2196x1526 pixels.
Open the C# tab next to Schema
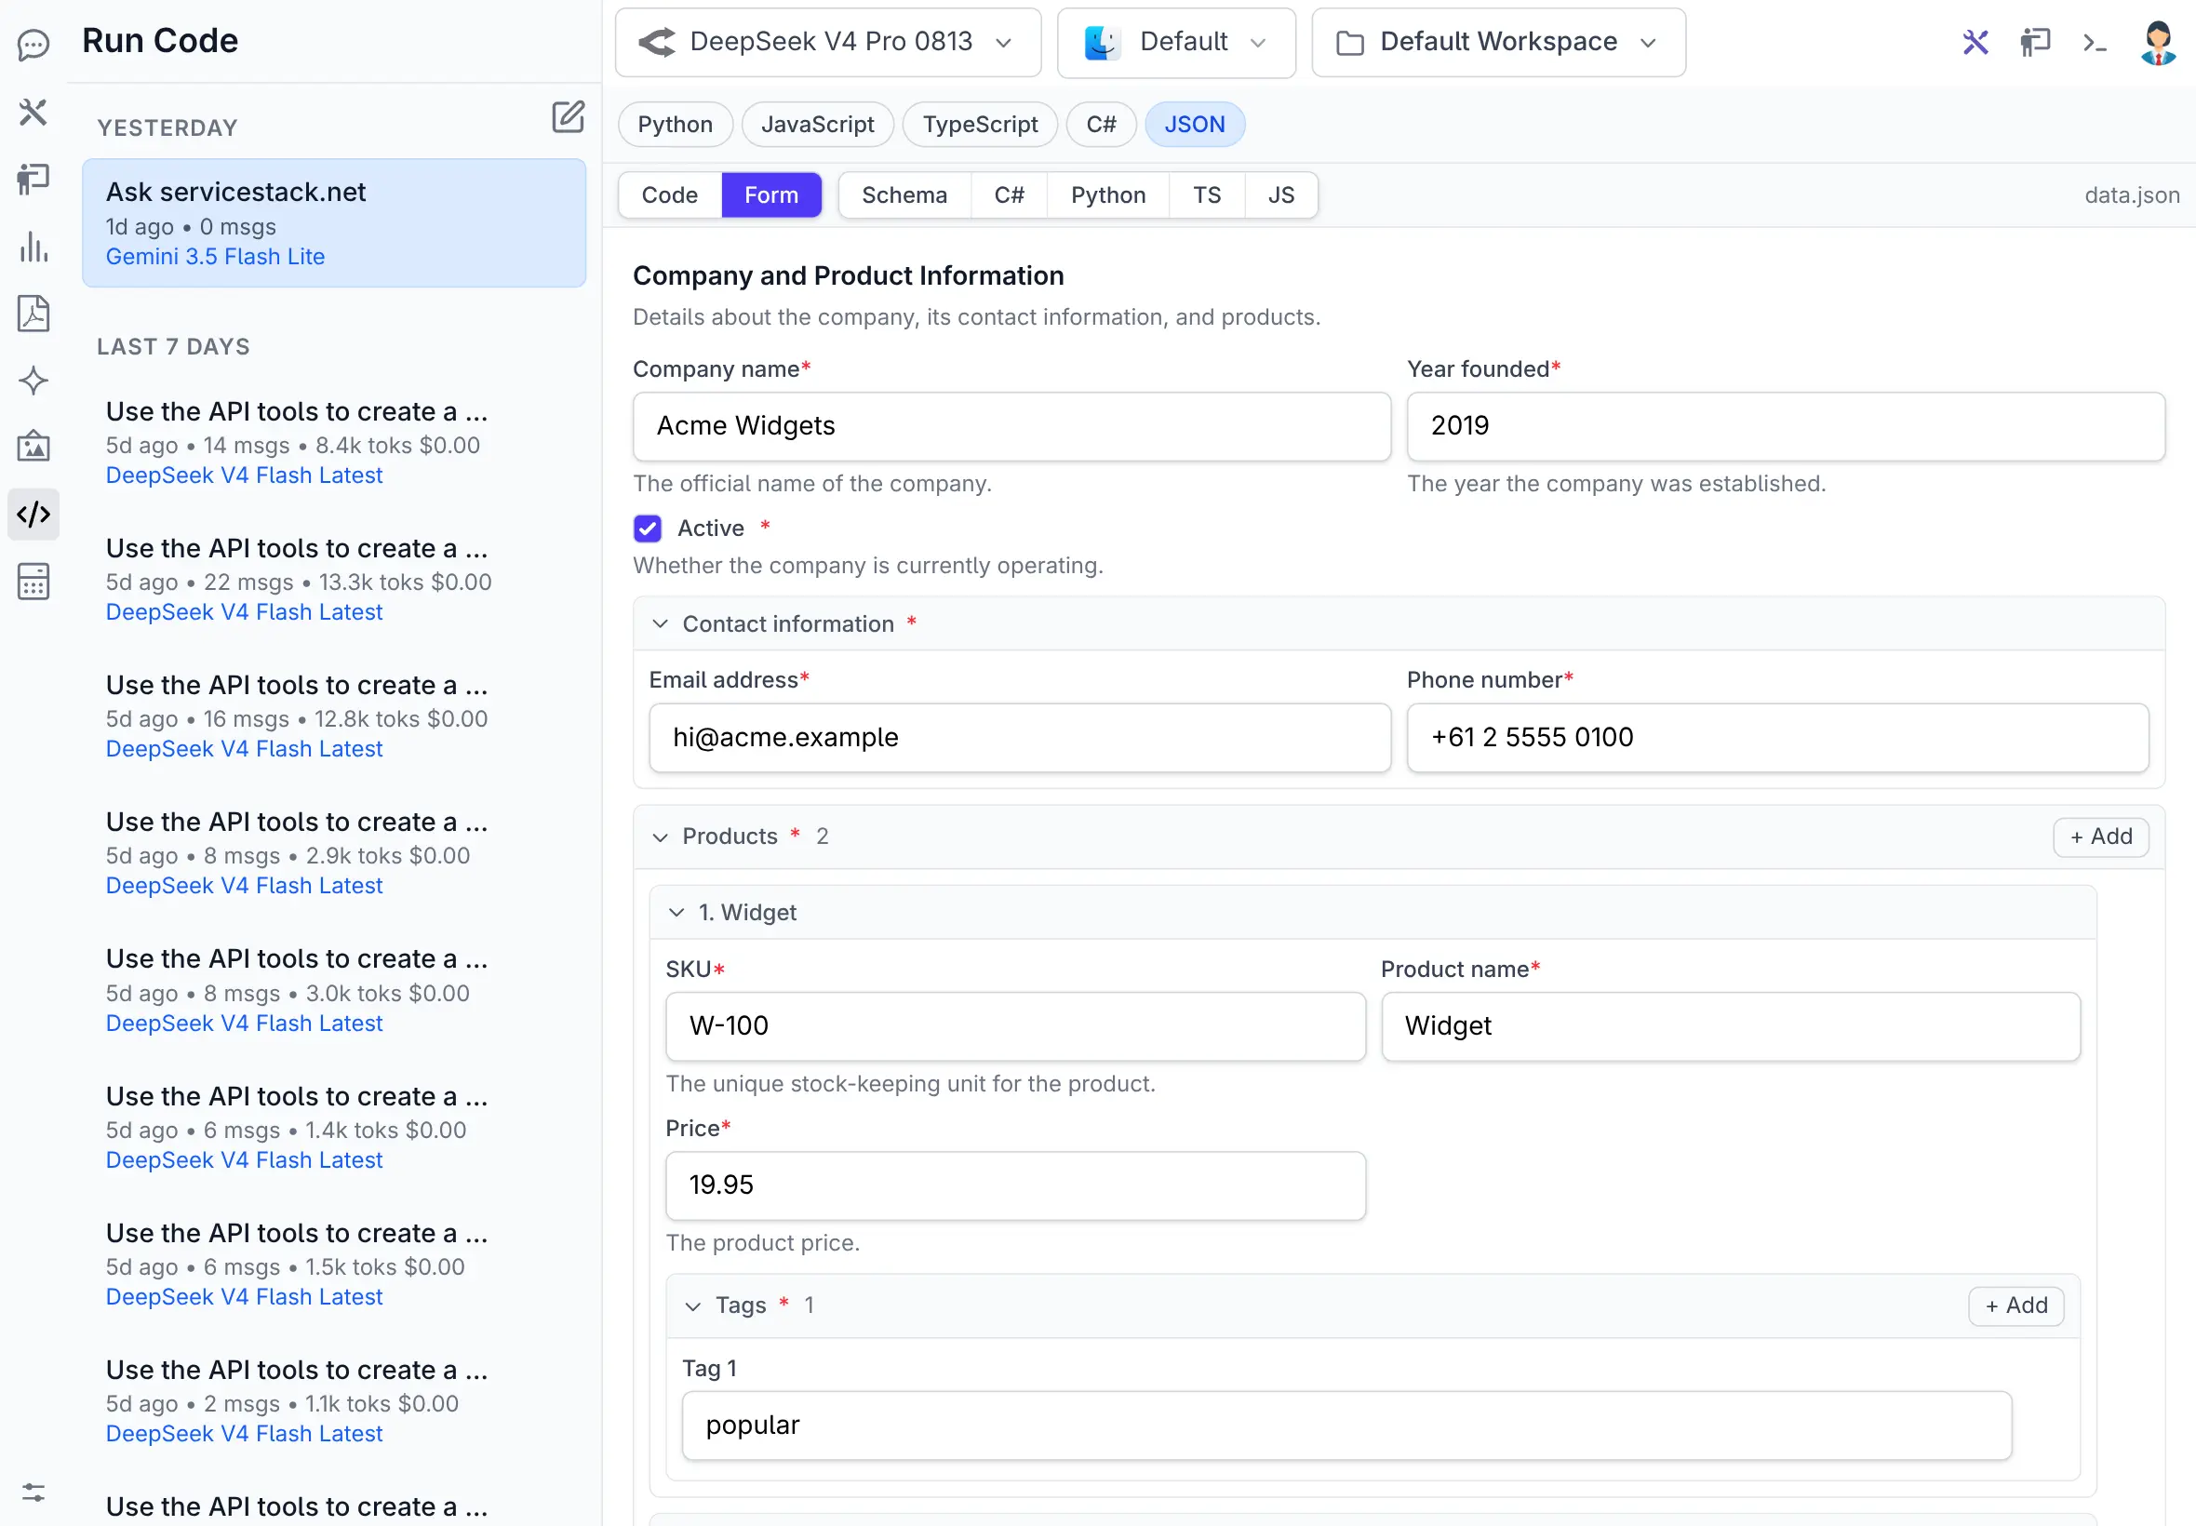coord(1009,195)
